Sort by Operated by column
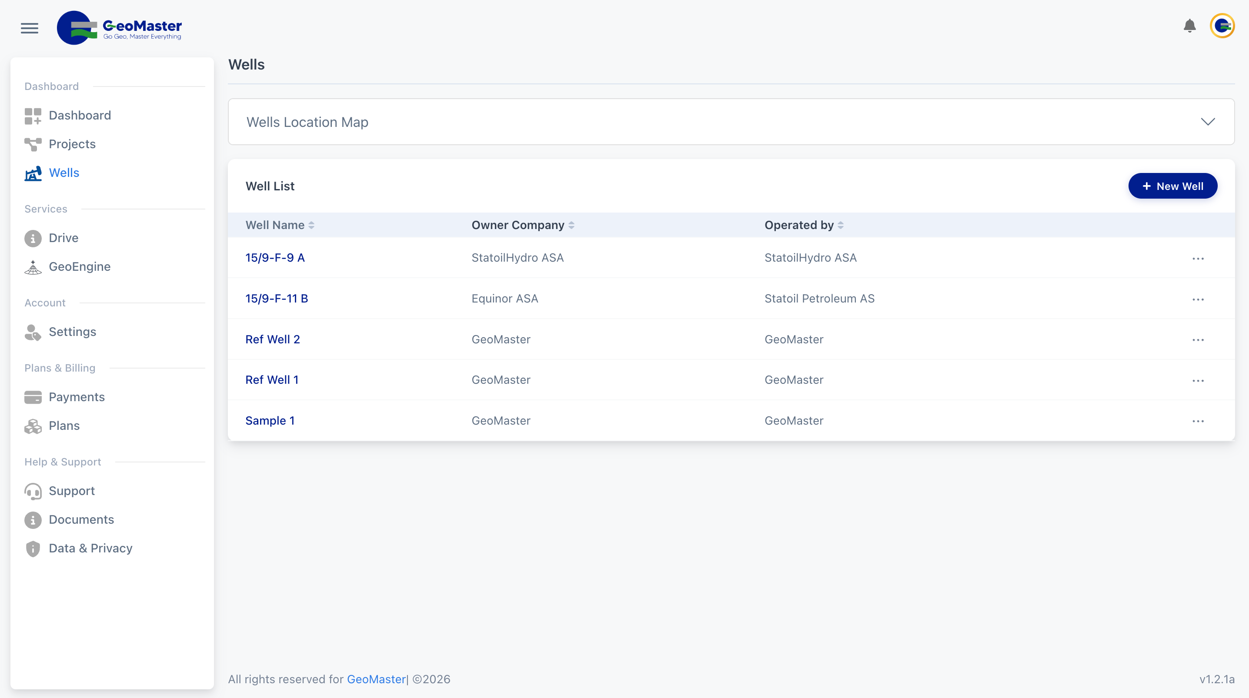 coord(804,226)
